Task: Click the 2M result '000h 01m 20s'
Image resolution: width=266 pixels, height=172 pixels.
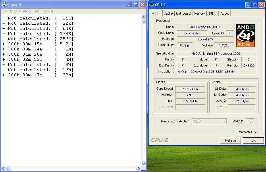Action: 25,54
